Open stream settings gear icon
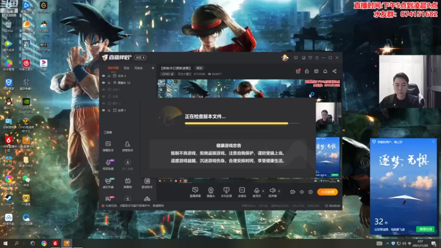The width and height of the screenshot is (441, 248). (x=310, y=192)
